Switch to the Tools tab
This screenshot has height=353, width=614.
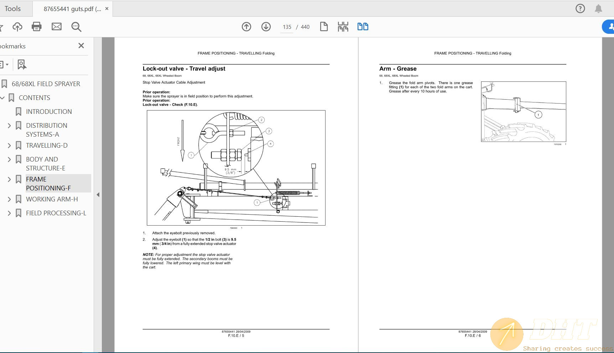point(12,8)
